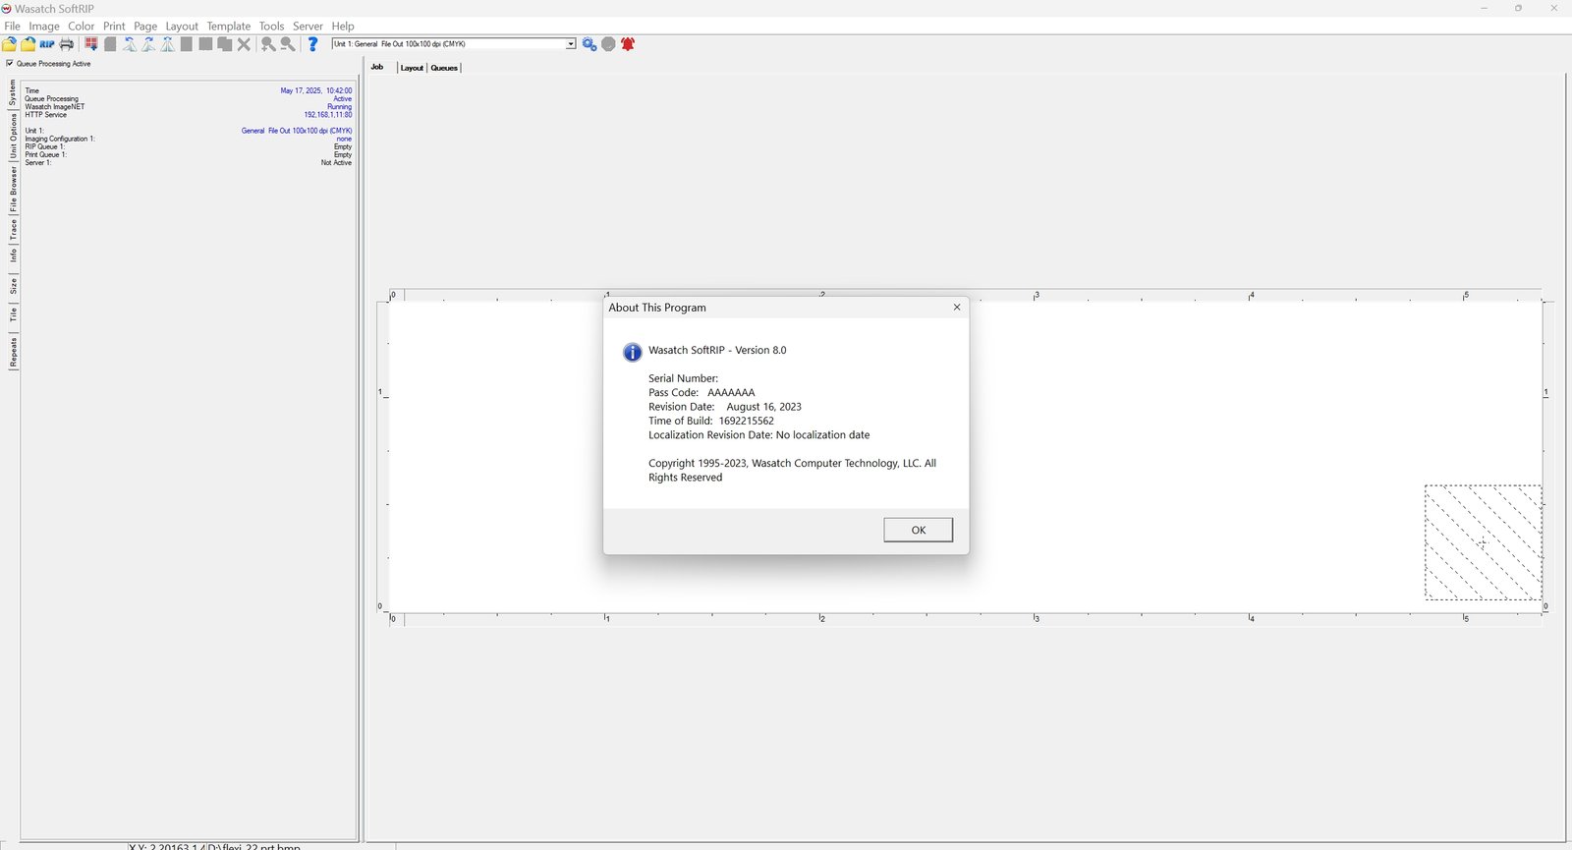Click the wide gray rectangle toolbar icon
Viewport: 1572px width, 850px height.
[x=205, y=44]
